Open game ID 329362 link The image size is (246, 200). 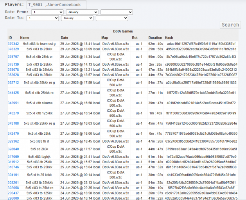[13, 141]
